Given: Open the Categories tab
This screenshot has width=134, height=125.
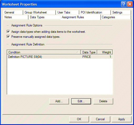Looking at the screenshot, I should (116, 17).
